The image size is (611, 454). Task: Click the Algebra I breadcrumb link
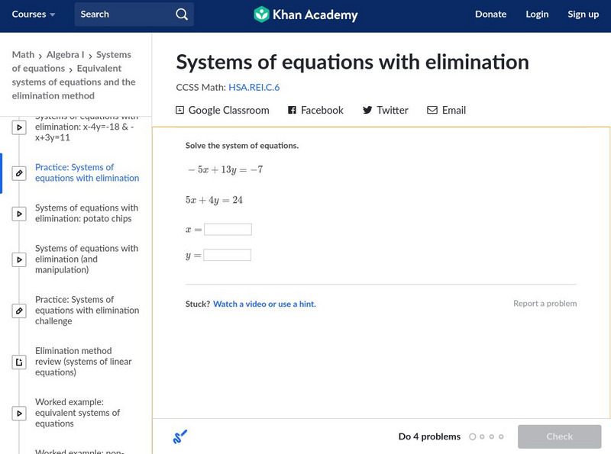[64, 55]
